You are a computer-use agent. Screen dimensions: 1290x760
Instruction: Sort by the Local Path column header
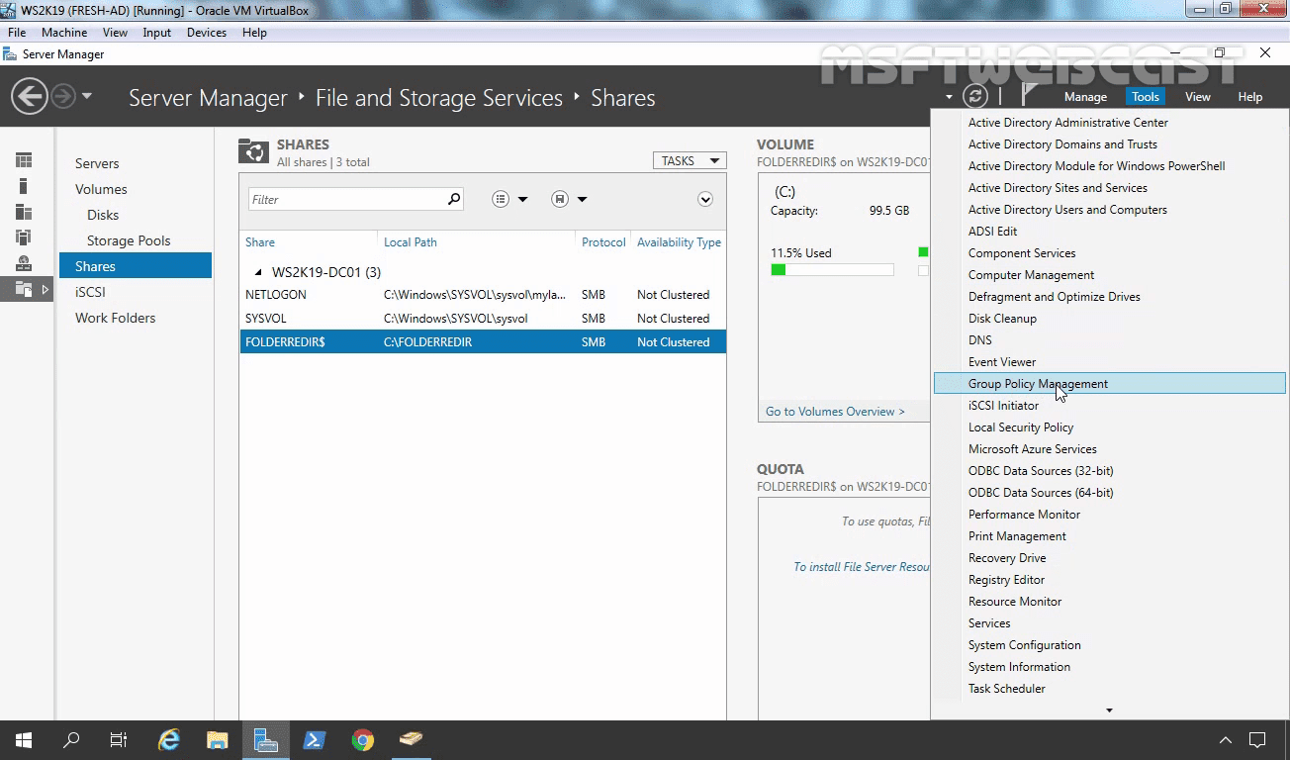point(411,242)
